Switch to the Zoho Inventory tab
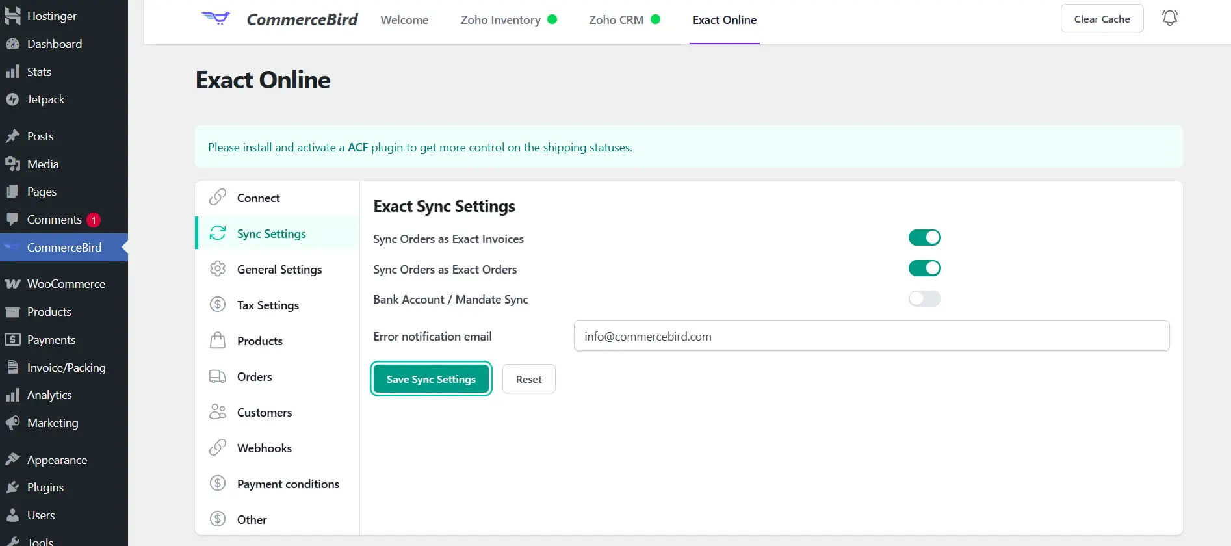Image resolution: width=1231 pixels, height=546 pixels. [x=500, y=20]
